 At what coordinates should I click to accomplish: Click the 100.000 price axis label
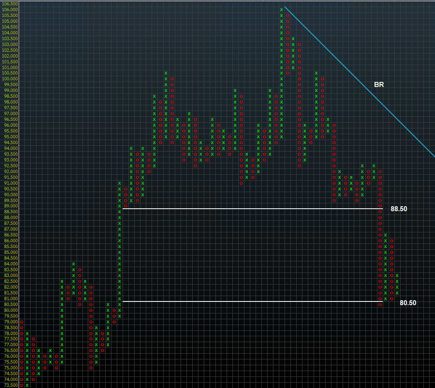coord(10,79)
